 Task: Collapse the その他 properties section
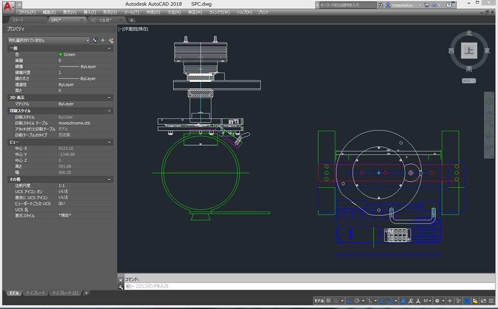click(x=109, y=180)
